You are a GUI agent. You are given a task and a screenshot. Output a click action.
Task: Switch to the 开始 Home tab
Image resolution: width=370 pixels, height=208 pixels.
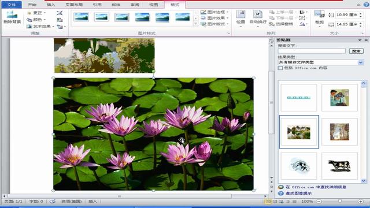click(x=32, y=5)
